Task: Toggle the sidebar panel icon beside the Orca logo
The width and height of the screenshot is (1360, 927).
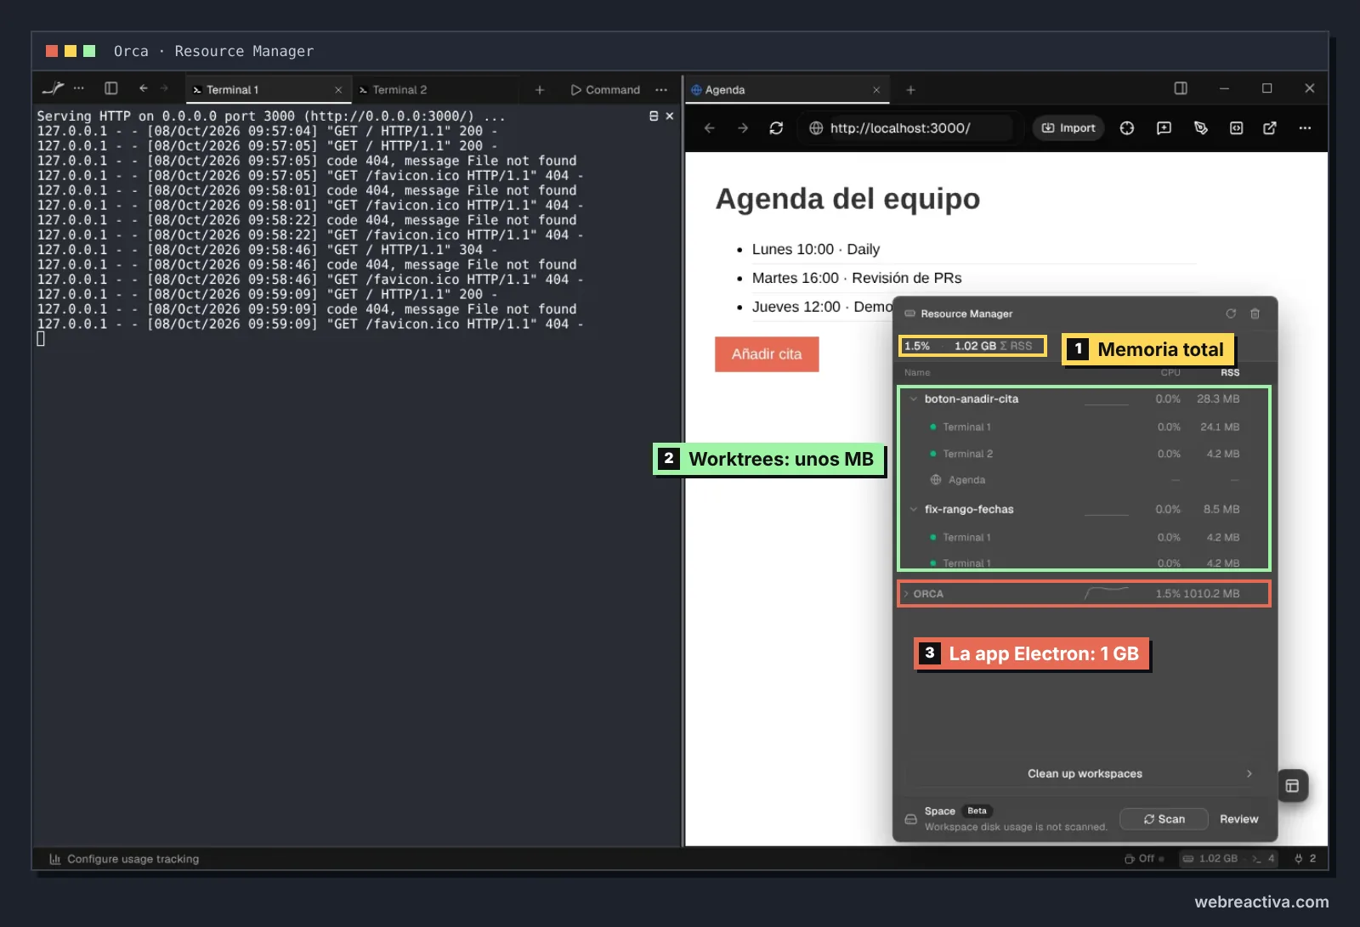Action: [x=110, y=88]
